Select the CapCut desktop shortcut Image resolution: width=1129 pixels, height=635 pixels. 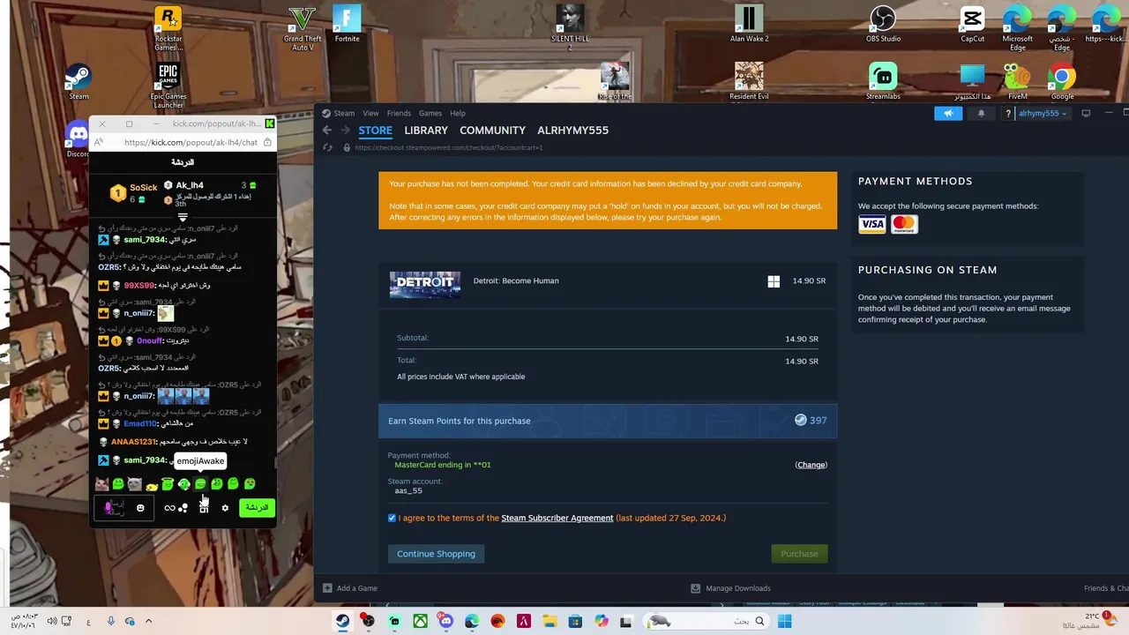[x=972, y=24]
